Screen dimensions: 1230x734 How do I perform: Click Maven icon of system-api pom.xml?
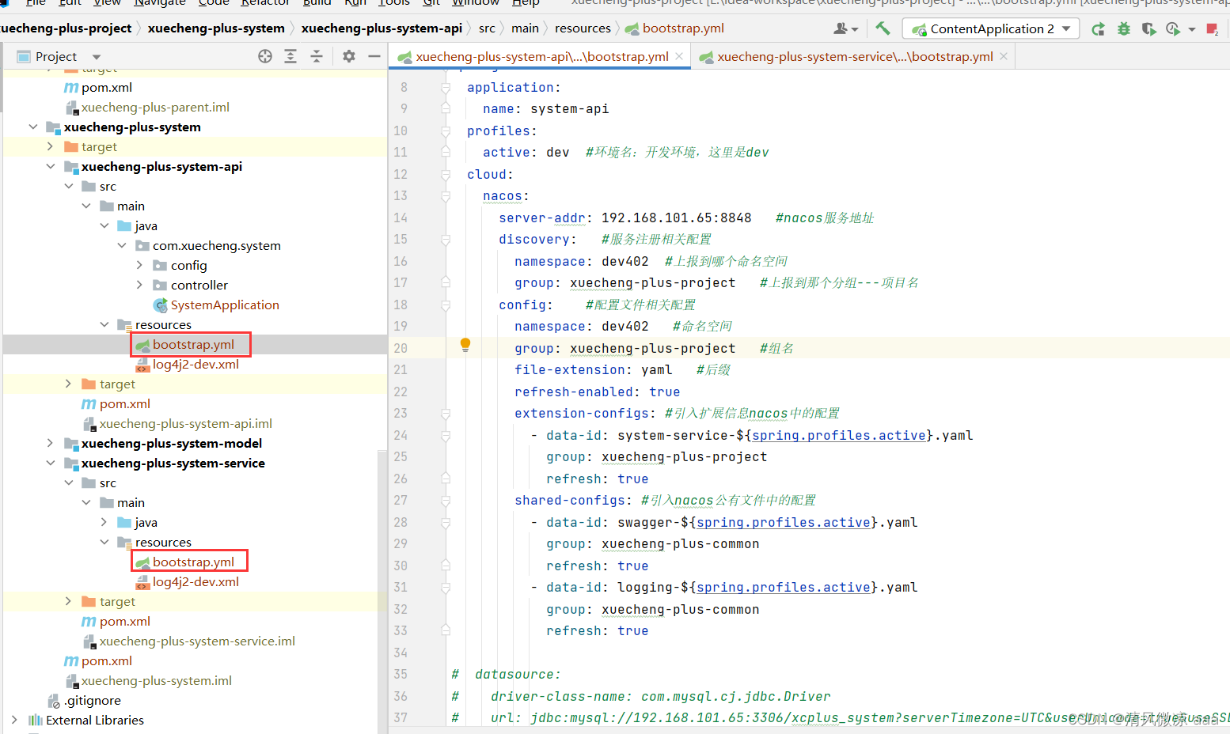click(x=89, y=404)
